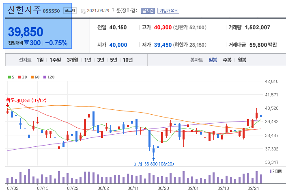Select the 1일 line chart period
This screenshot has width=286, height=196.
pyautogui.click(x=40, y=60)
